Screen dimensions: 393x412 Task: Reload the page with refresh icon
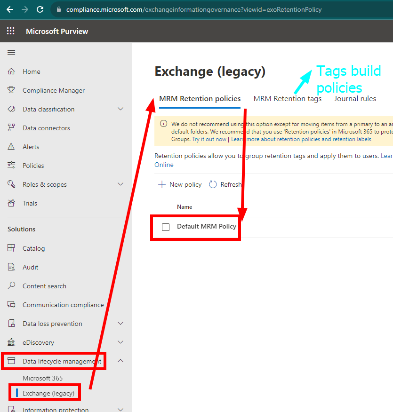click(x=40, y=10)
